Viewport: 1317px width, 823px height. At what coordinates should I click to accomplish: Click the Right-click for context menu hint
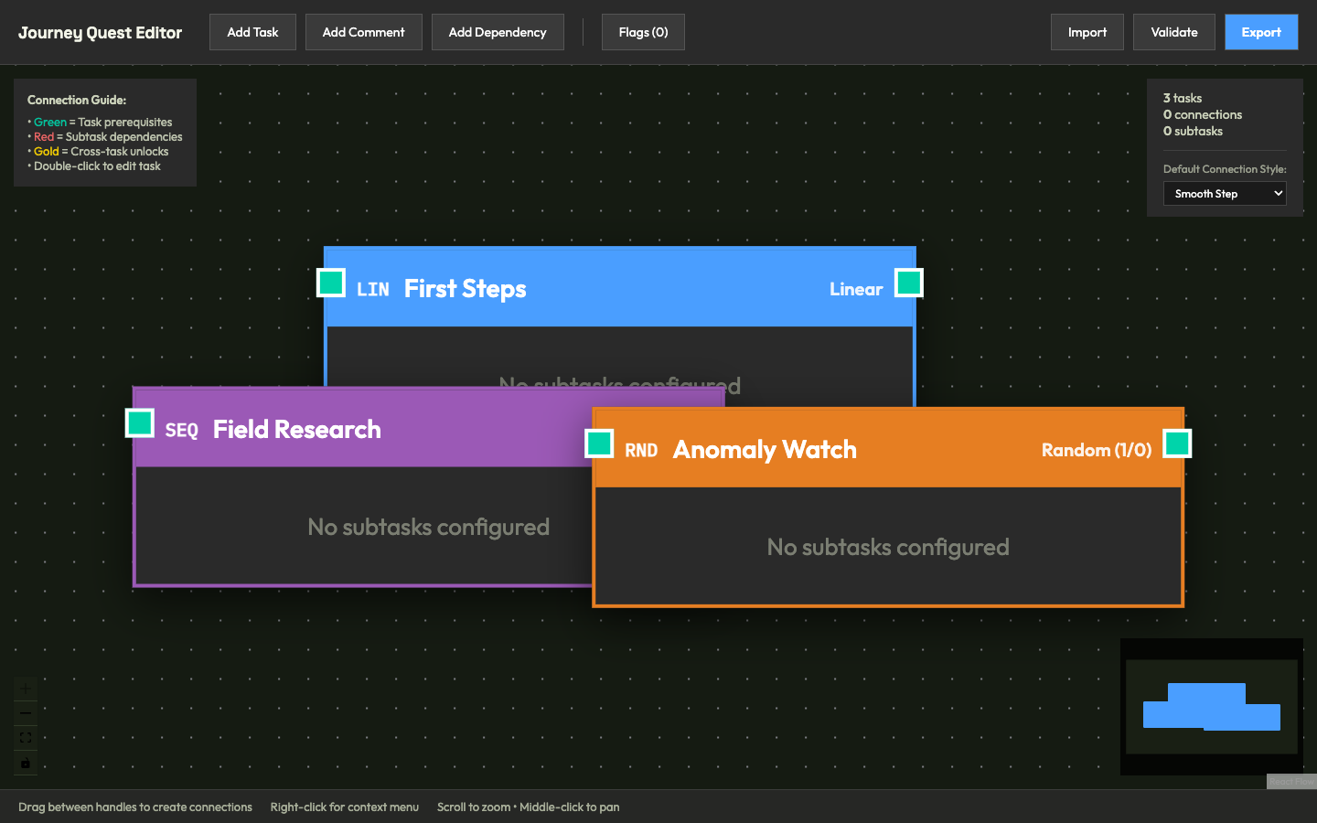pos(345,807)
